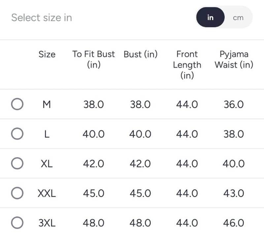The image size is (264, 236).
Task: Click the 46.0 Pyjama Waist value
Action: (234, 223)
